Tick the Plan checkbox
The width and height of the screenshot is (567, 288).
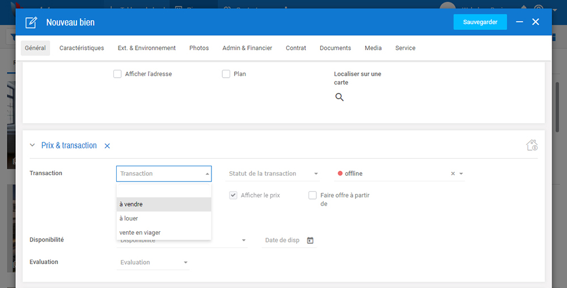click(x=226, y=74)
